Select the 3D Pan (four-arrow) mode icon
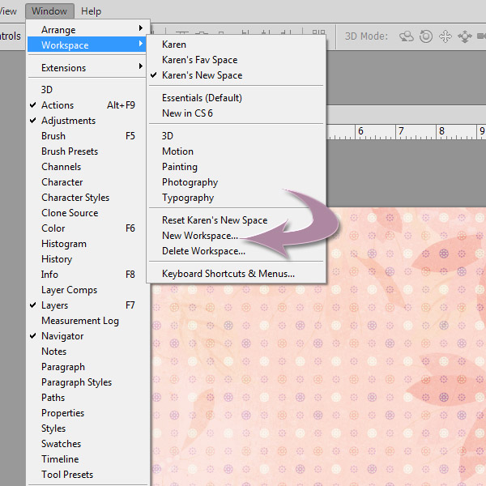 click(x=445, y=36)
